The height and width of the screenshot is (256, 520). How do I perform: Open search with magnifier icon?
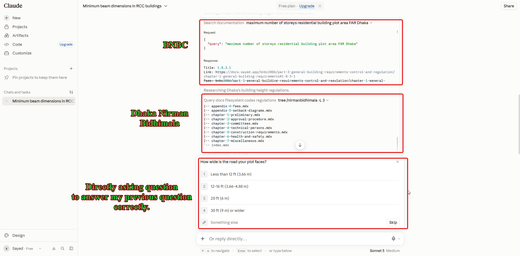pos(63,248)
